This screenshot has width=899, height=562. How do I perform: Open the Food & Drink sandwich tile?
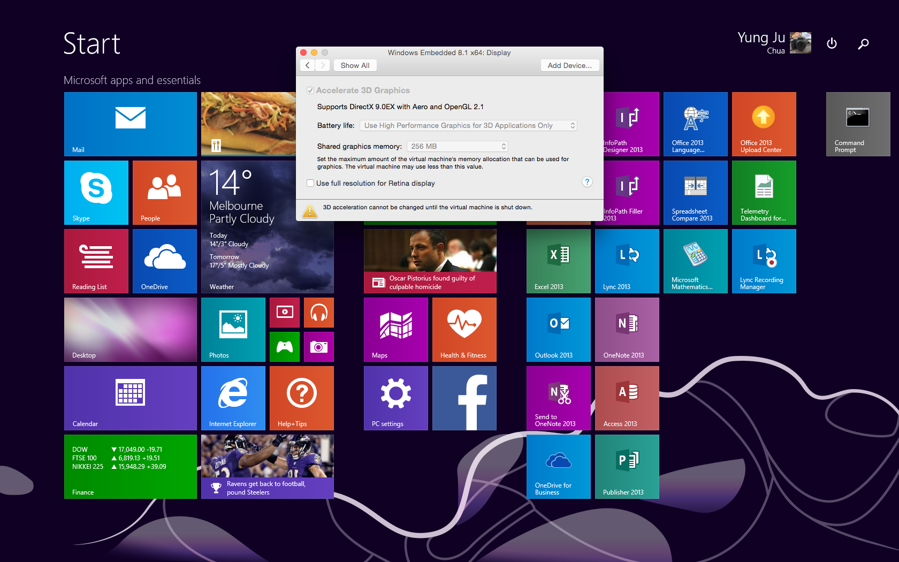(x=248, y=124)
